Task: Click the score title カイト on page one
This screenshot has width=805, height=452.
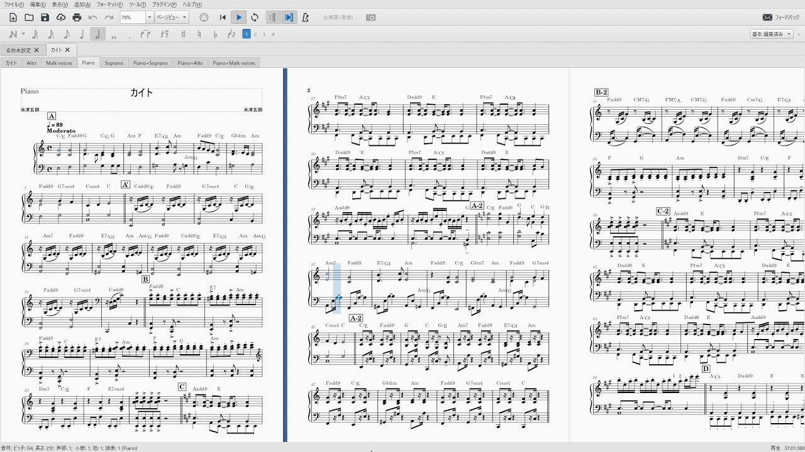Action: pyautogui.click(x=142, y=92)
